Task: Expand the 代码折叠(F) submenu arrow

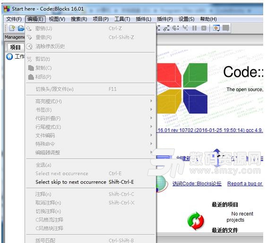Action: (151, 118)
